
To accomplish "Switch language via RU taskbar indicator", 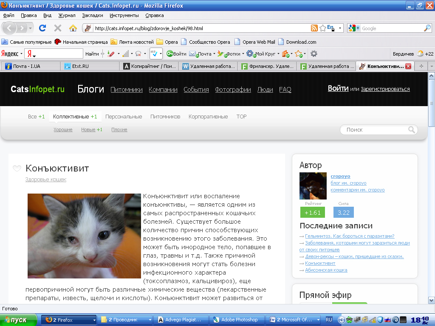I will coord(329,320).
